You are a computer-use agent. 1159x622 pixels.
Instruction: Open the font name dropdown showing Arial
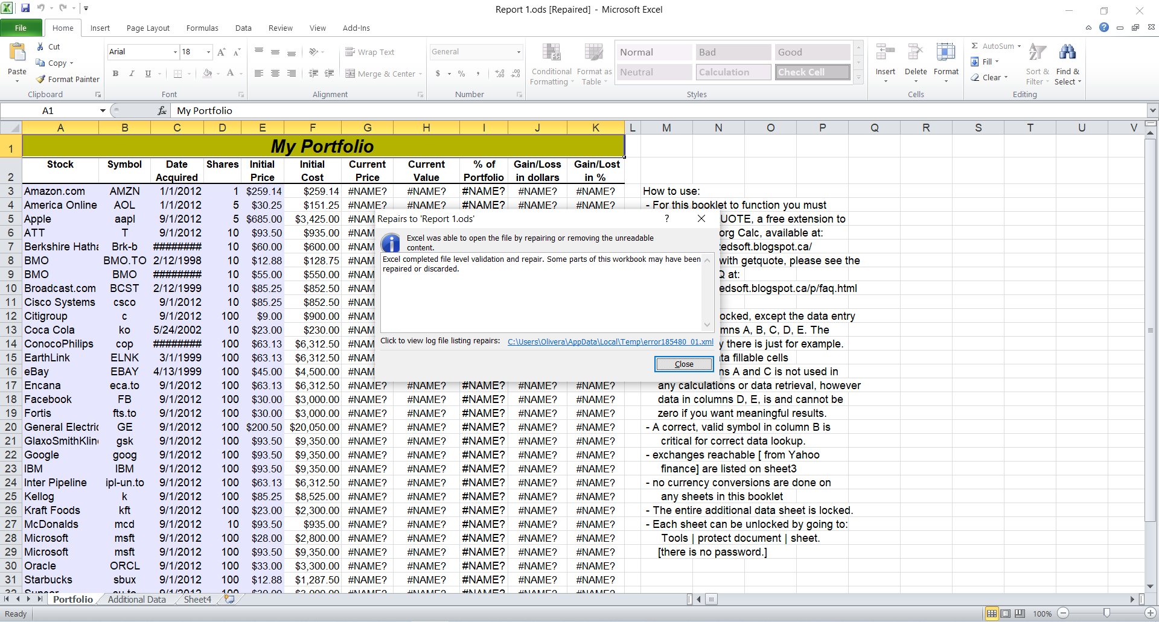point(175,52)
